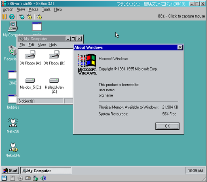Click the '21,984 KB' memory value

(170, 107)
